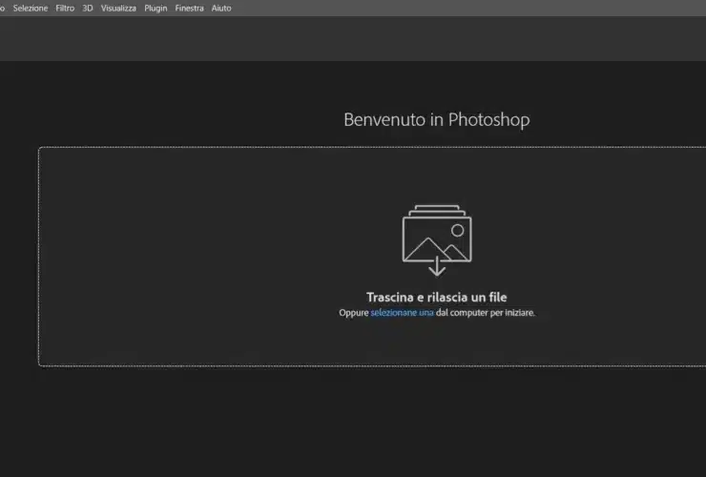Click the image stack drop icon
Screen dimensions: 706x477
437,240
